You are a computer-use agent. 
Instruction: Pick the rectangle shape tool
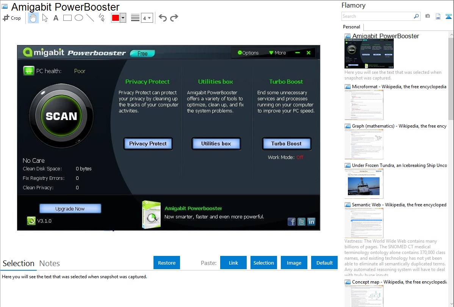pos(67,18)
